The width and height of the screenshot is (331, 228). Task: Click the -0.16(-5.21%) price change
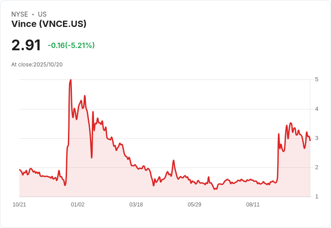(71, 45)
